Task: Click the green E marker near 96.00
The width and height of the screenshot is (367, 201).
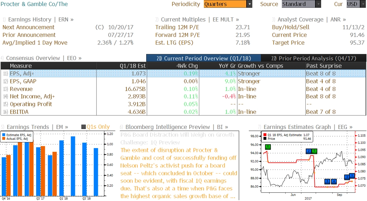Action: click(268, 147)
